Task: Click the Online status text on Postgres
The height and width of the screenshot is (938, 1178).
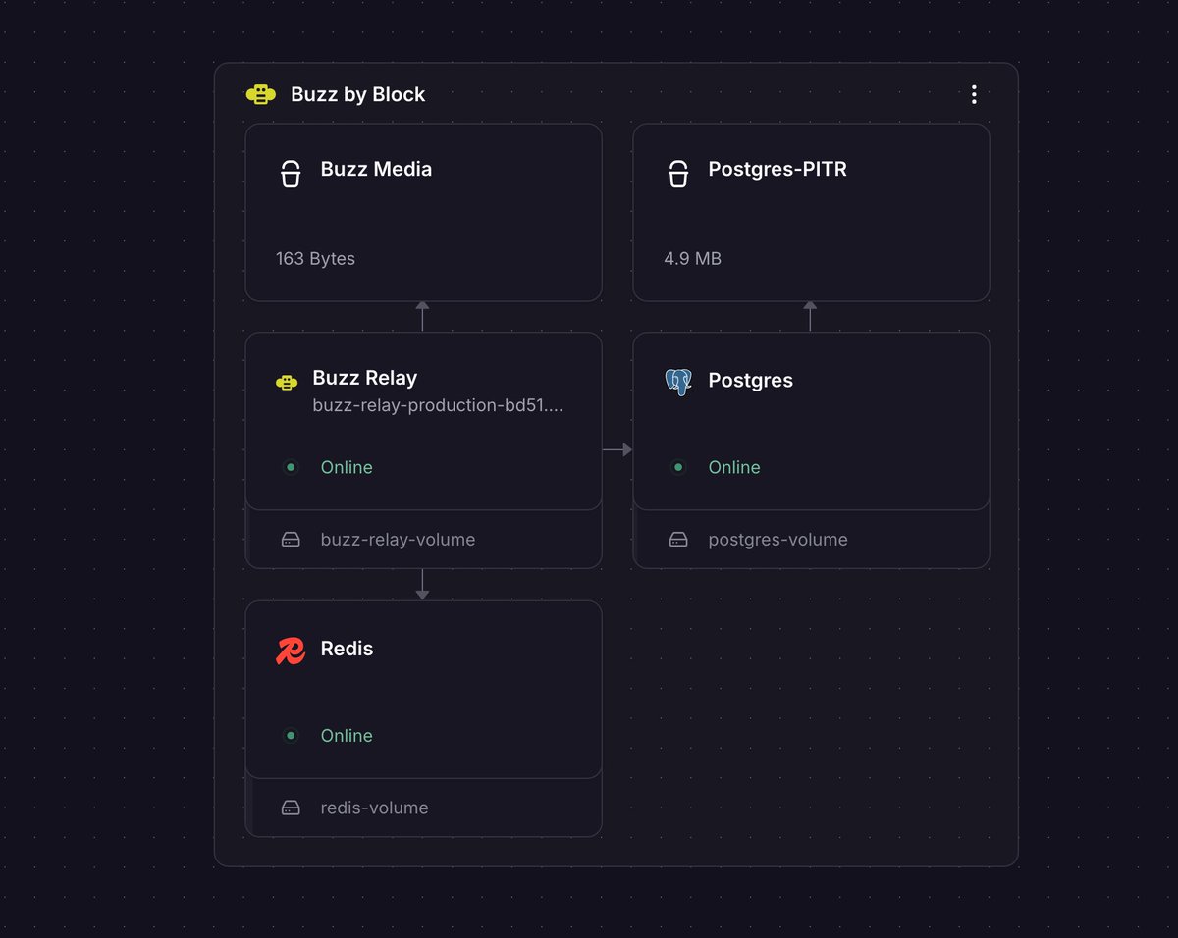Action: click(x=734, y=467)
